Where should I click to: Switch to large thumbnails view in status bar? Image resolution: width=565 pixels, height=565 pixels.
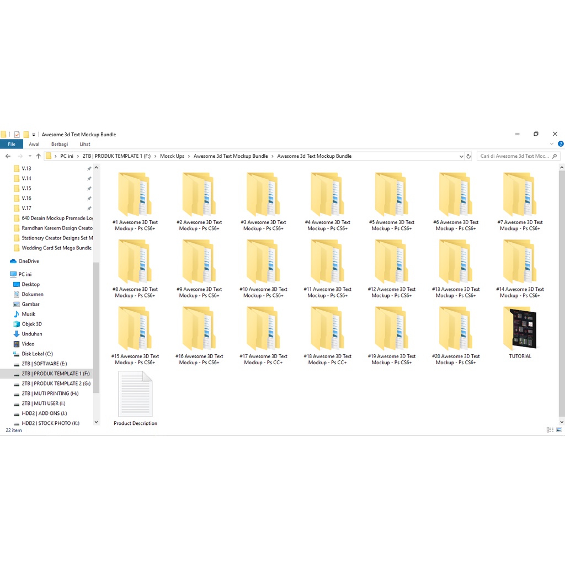[558, 430]
